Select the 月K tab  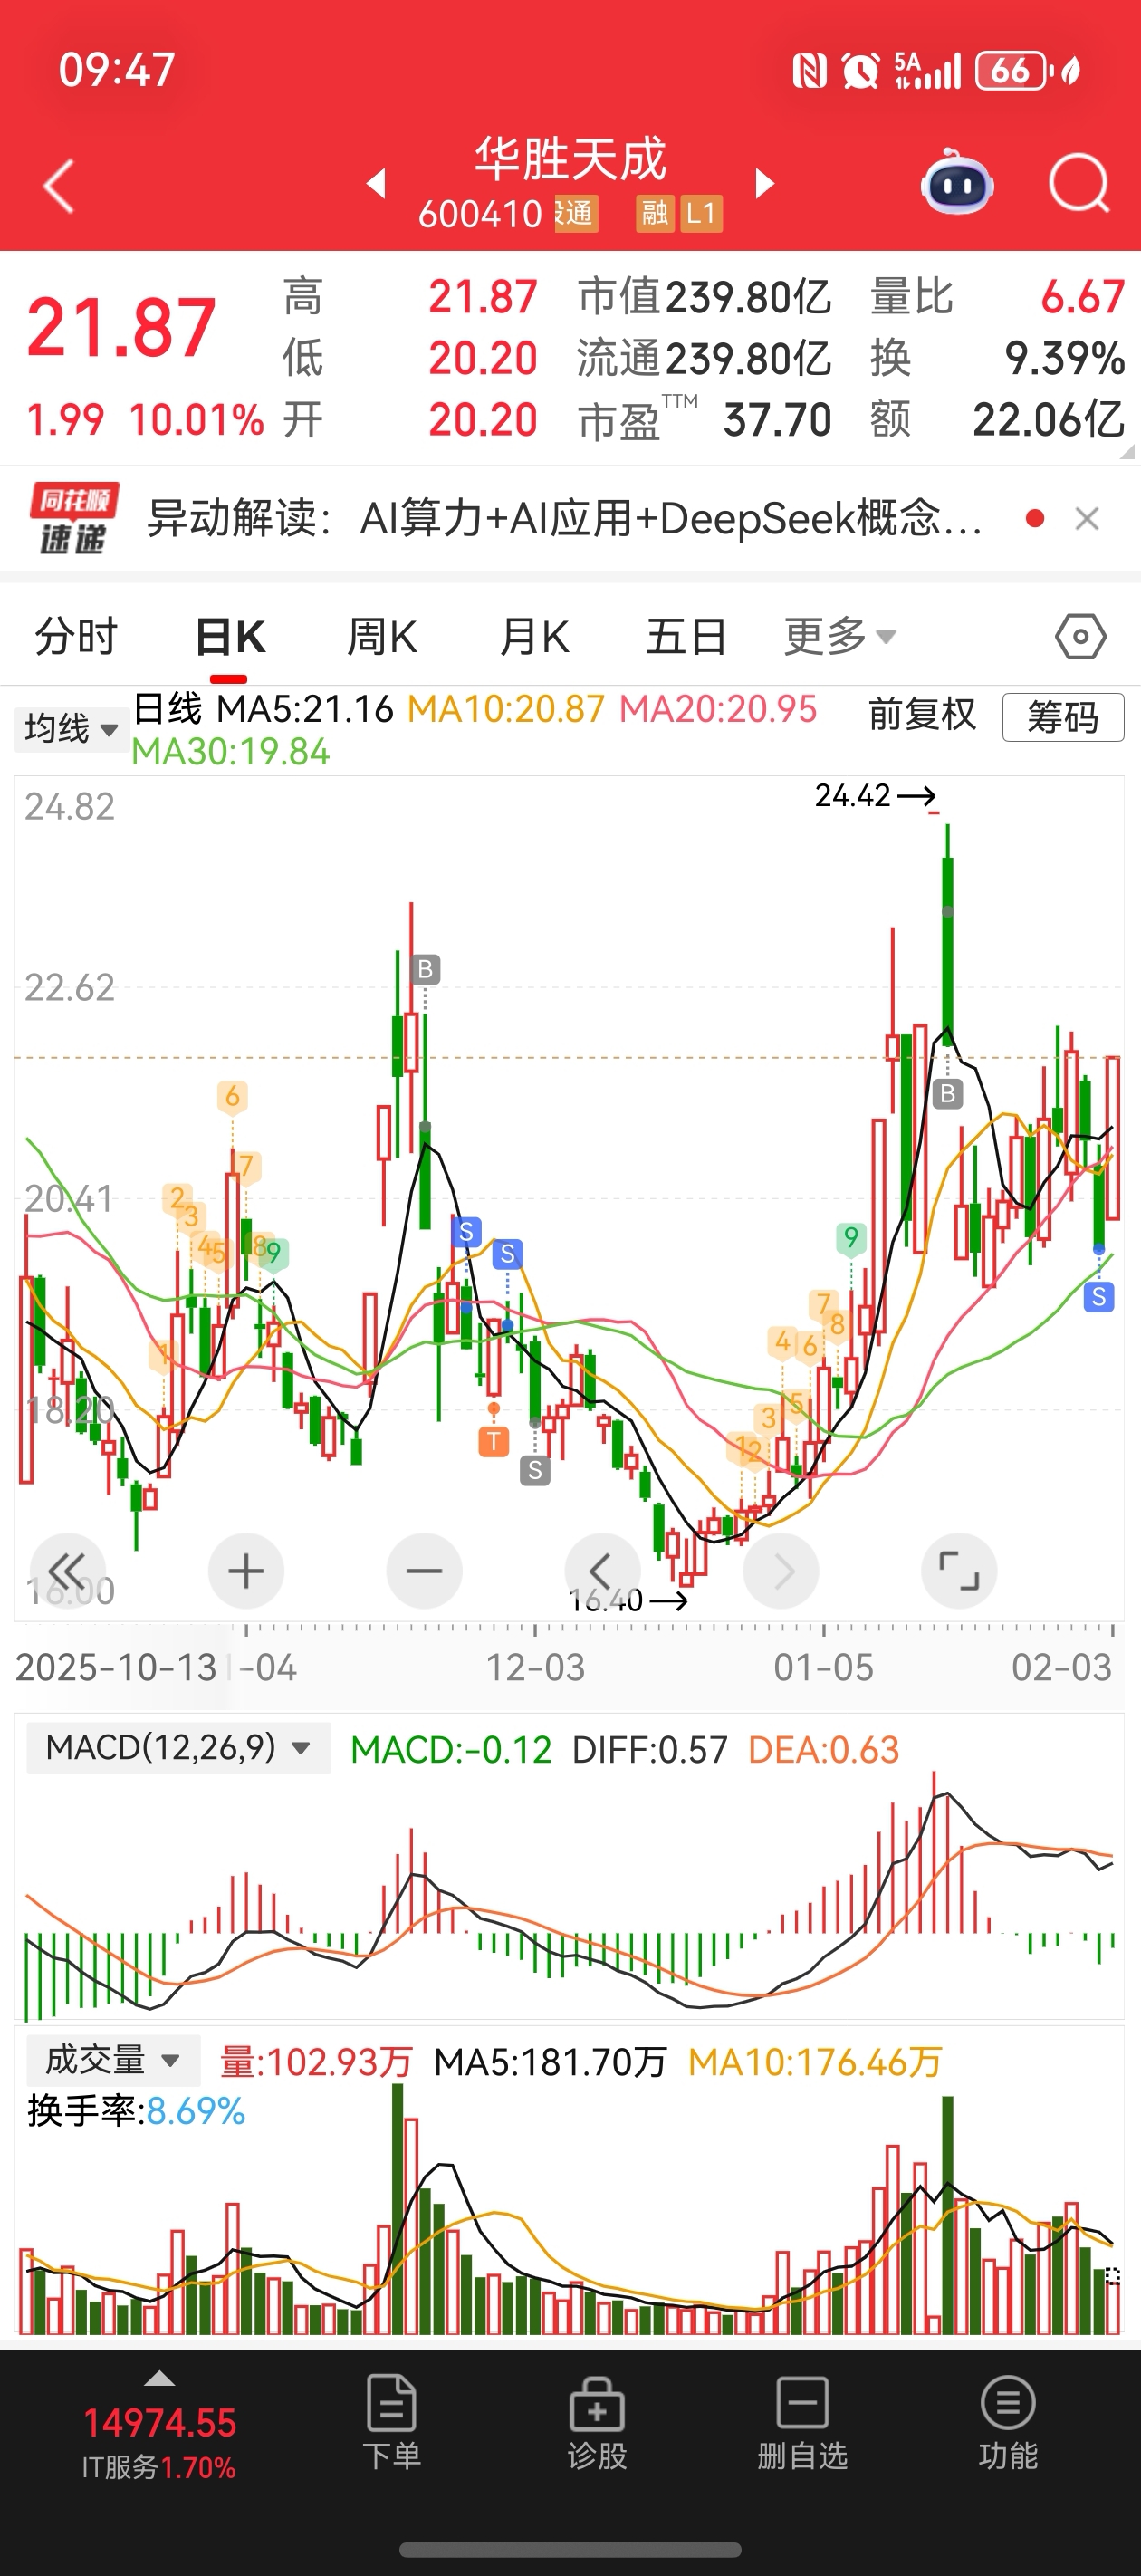click(534, 637)
